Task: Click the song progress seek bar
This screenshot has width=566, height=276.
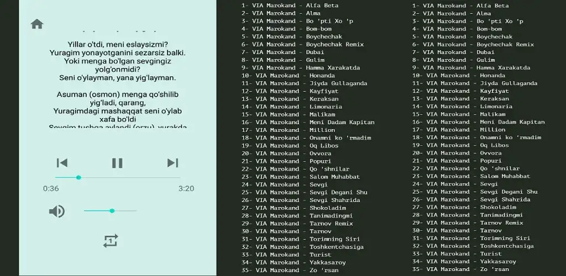Action: (117, 177)
